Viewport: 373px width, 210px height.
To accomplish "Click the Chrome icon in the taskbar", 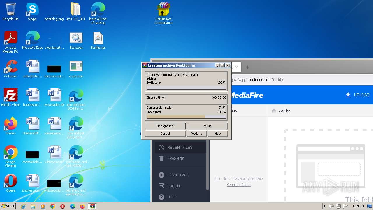I will (x=53, y=206).
